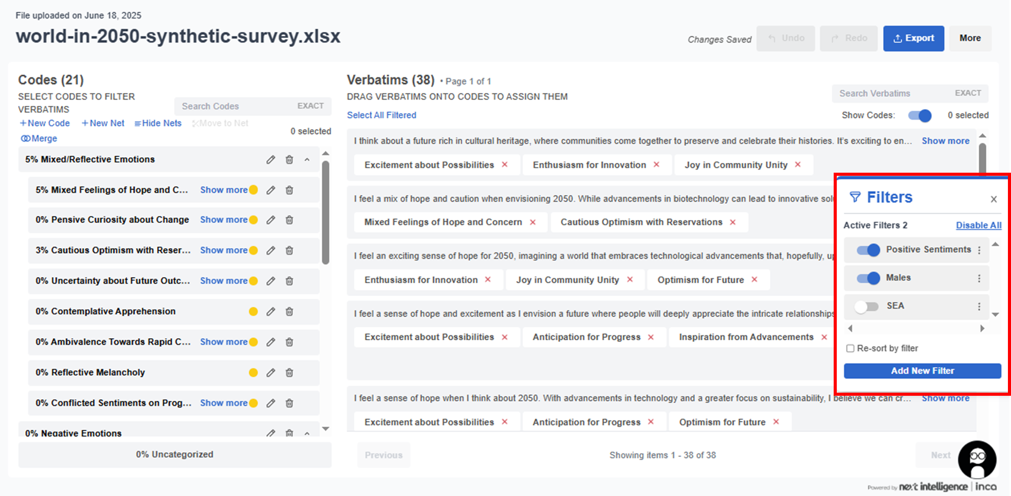Click the Export button
Viewport: 1011px width, 496px height.
click(913, 39)
